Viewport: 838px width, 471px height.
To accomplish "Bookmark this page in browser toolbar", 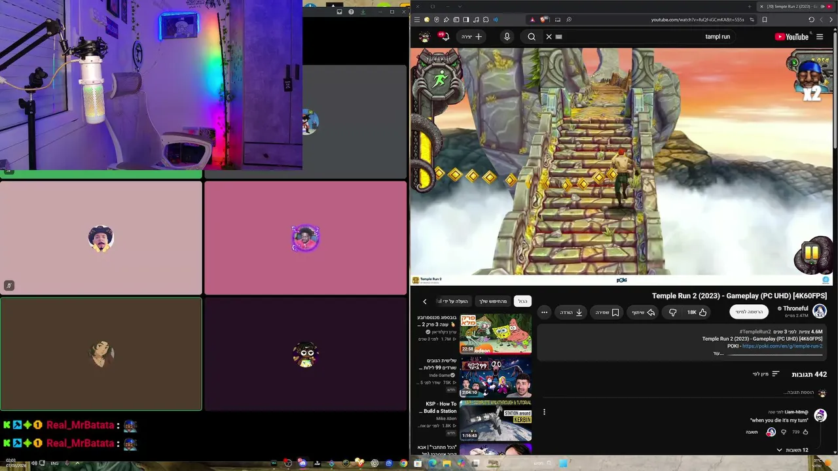I will point(764,20).
